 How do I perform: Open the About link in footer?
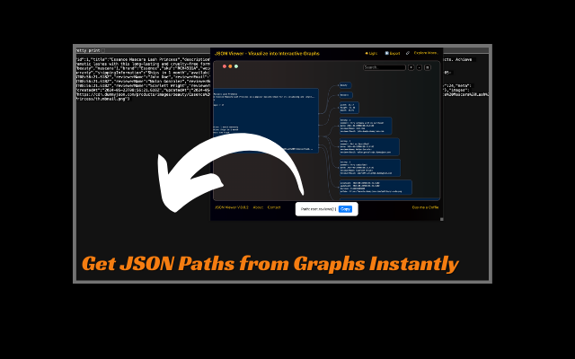pyautogui.click(x=258, y=207)
